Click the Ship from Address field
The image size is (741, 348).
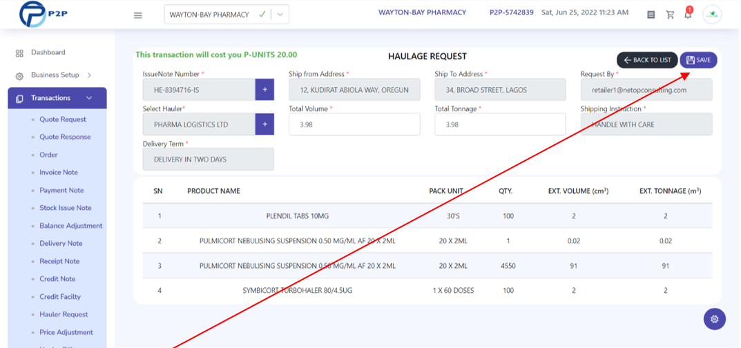click(354, 90)
